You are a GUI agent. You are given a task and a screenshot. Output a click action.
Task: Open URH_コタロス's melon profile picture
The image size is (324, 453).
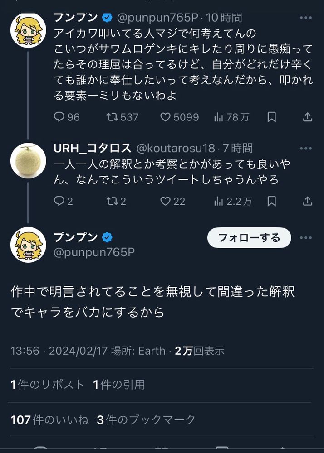[x=28, y=161]
